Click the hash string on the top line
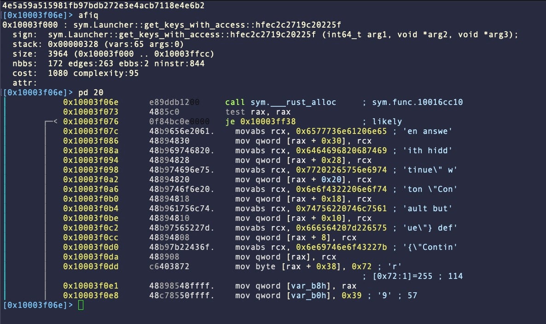546x324 pixels. point(104,6)
